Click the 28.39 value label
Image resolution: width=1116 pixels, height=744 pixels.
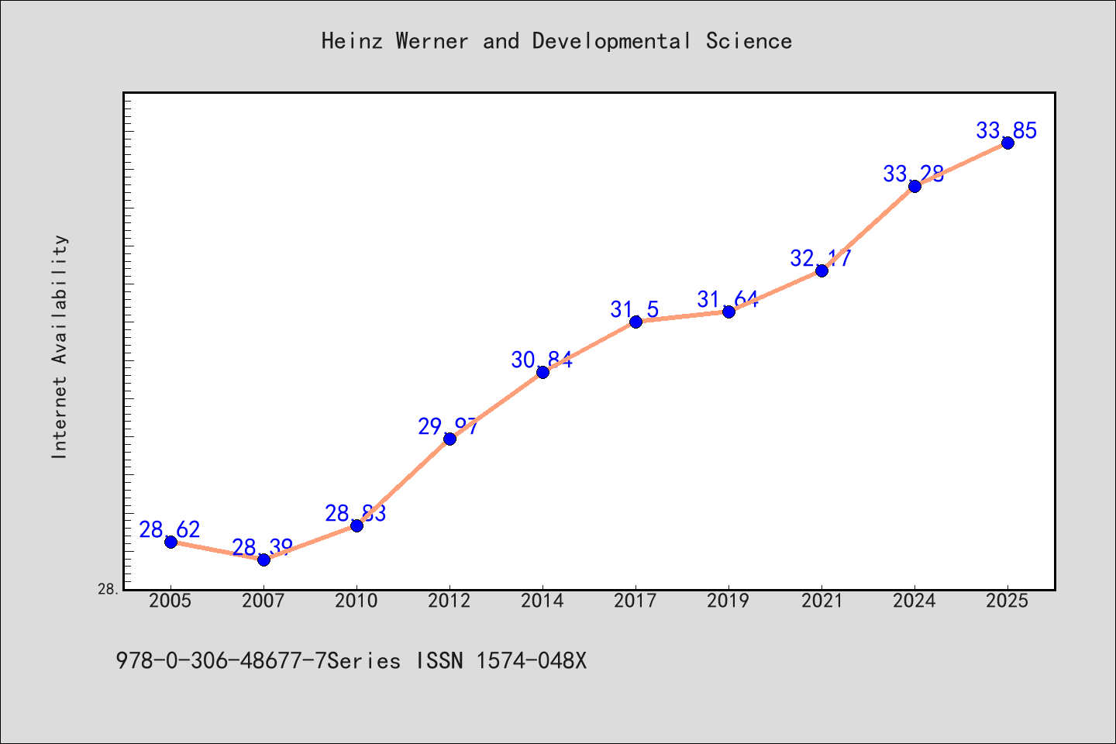click(x=263, y=547)
